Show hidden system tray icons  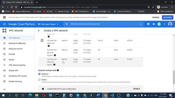coord(132,95)
